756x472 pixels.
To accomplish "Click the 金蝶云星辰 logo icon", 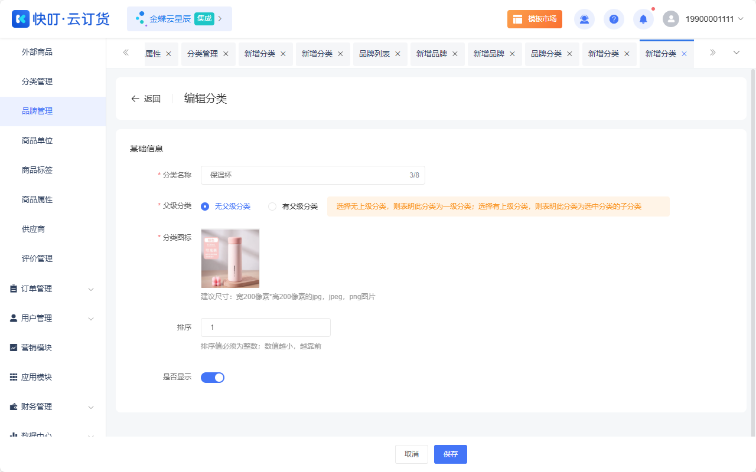I will (141, 19).
